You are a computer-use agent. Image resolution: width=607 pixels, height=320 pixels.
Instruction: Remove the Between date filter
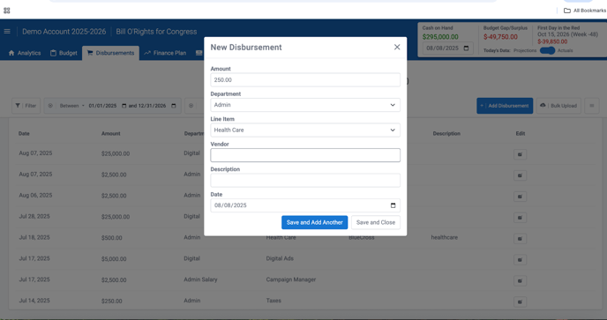click(50, 106)
